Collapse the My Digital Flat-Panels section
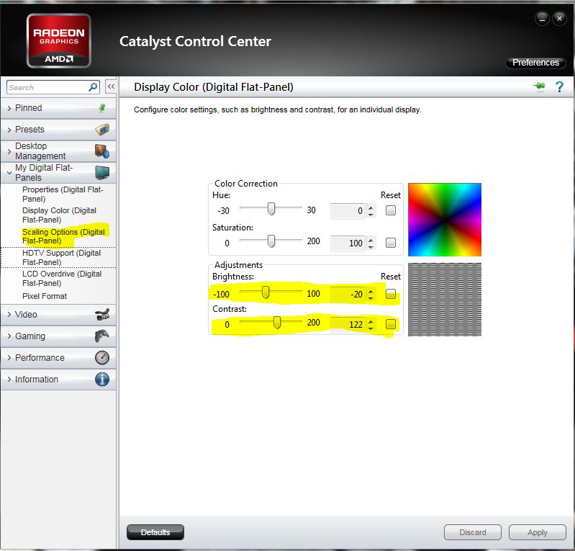Screen dimensions: 575x551 (x=9, y=173)
